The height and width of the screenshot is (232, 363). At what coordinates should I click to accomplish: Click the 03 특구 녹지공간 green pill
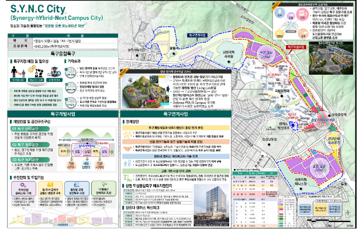[x=30, y=160]
